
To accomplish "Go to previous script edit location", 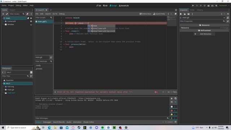I will point(168,14).
